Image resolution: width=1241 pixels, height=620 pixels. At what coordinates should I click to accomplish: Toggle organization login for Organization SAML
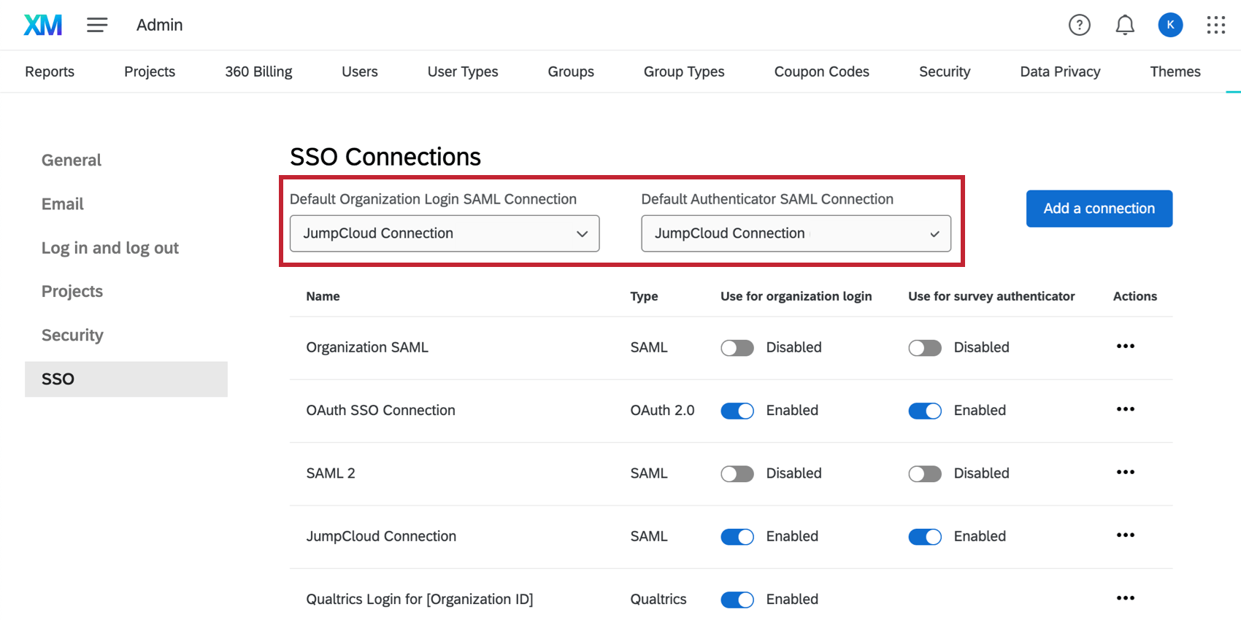(737, 348)
